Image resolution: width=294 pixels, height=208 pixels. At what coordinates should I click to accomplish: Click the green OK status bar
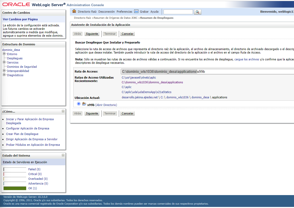15,188
